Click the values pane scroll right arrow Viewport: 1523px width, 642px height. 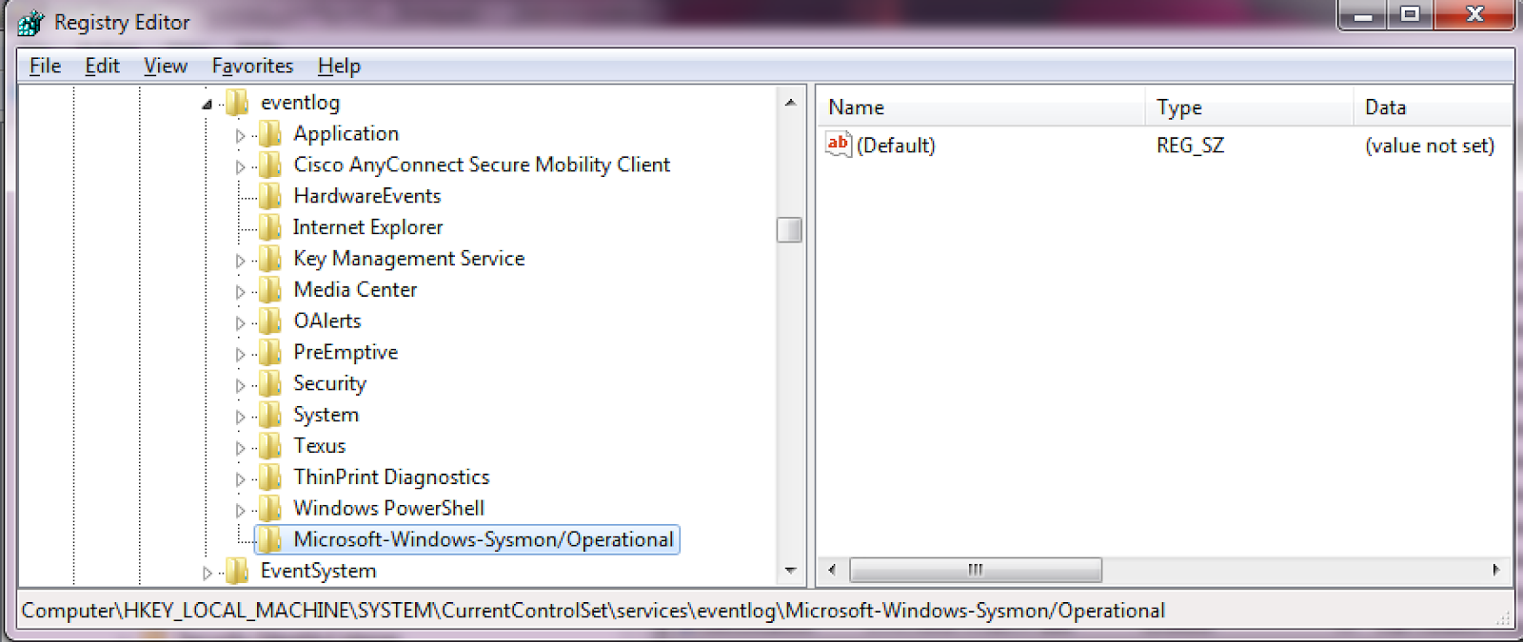point(1496,570)
